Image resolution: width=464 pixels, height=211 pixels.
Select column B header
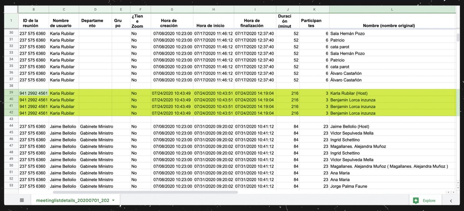click(34, 9)
